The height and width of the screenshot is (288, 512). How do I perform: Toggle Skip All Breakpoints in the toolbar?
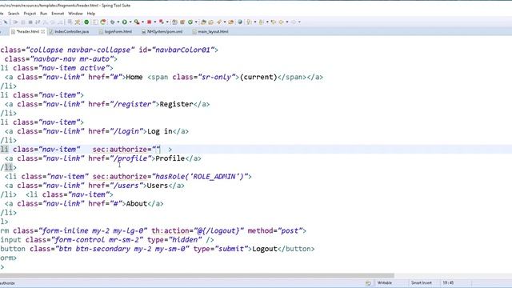point(6,22)
